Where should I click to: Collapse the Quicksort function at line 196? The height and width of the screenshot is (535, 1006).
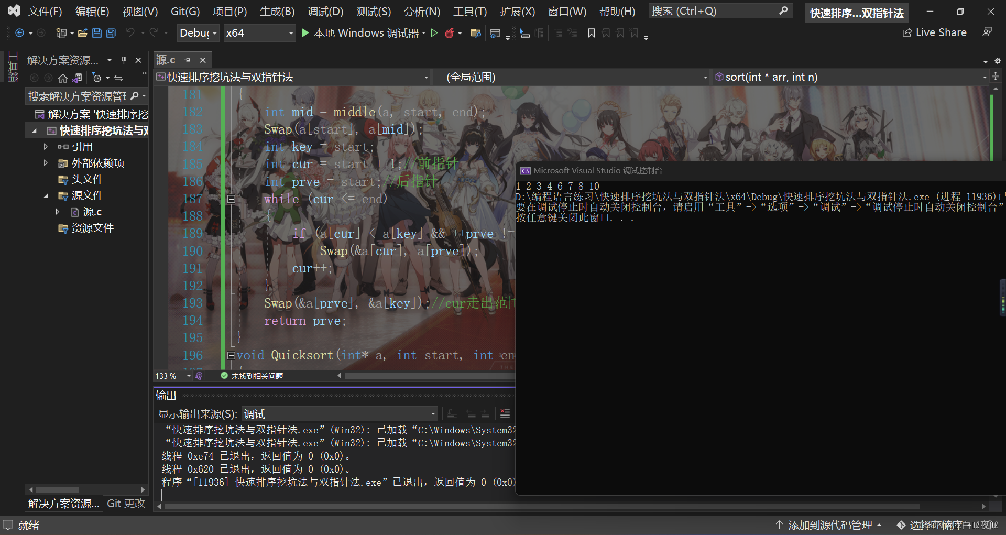[231, 355]
